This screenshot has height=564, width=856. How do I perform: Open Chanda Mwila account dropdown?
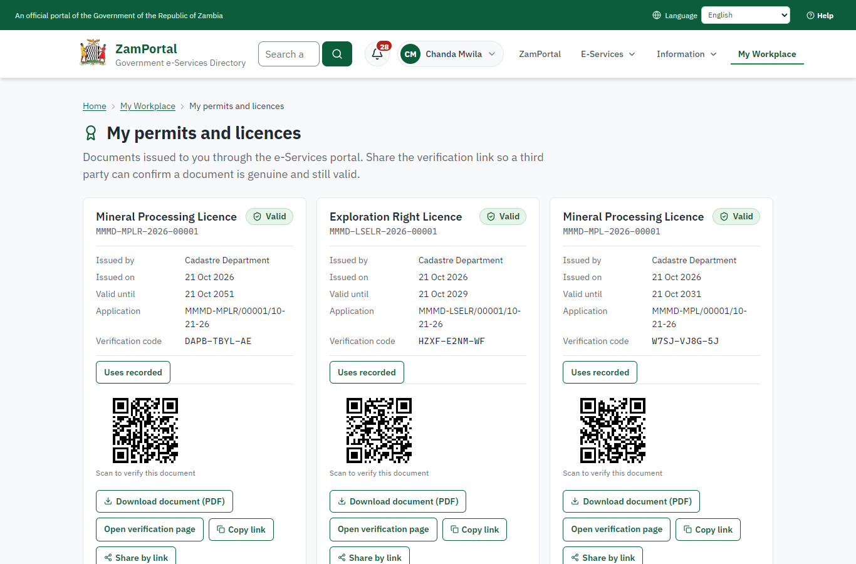coord(451,54)
